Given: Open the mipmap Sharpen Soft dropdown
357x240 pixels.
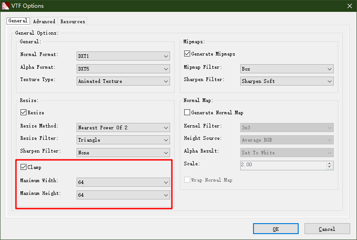Looking at the screenshot, I should pos(287,81).
